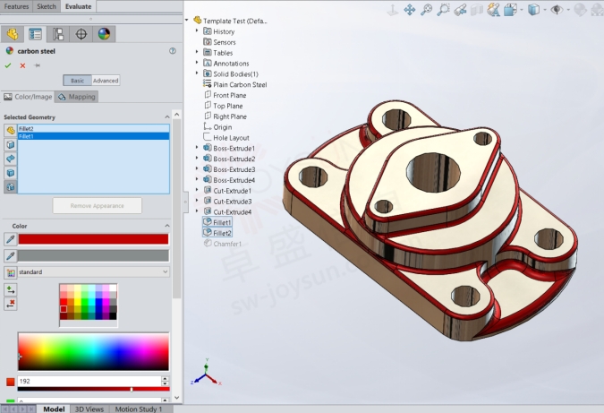Screen dimensions: 604x413
Task: Open the standard color swatch dropdown
Action: point(93,271)
